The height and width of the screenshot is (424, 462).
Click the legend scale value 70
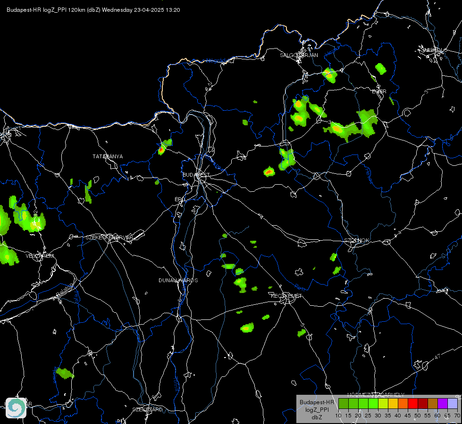457,416
